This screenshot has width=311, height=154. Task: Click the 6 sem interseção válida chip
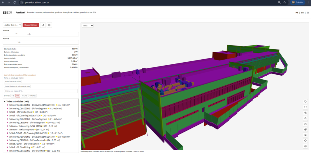(x=13, y=81)
